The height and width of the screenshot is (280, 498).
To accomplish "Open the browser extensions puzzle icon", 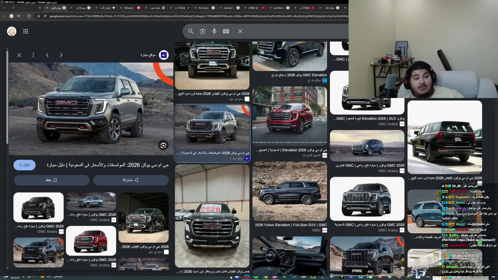I will click(29, 16).
